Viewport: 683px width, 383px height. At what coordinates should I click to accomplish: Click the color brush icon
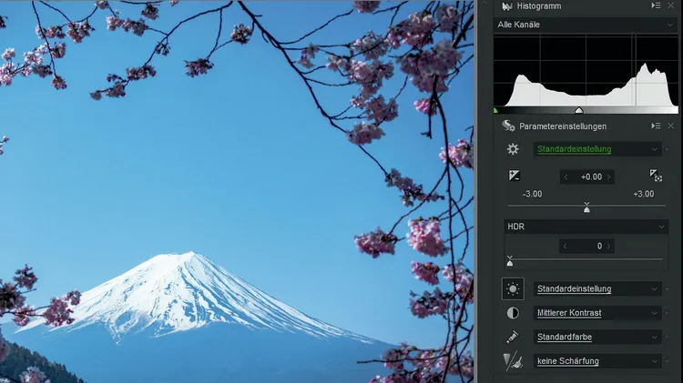[x=513, y=337]
